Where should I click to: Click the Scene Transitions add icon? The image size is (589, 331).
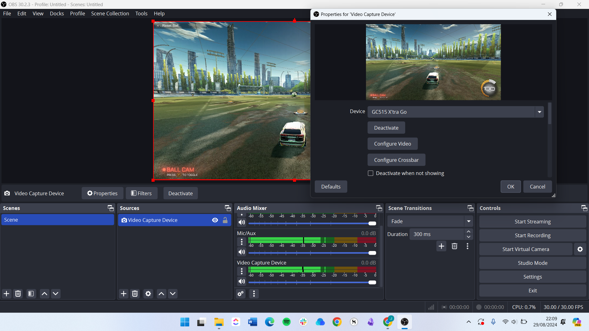(x=441, y=246)
